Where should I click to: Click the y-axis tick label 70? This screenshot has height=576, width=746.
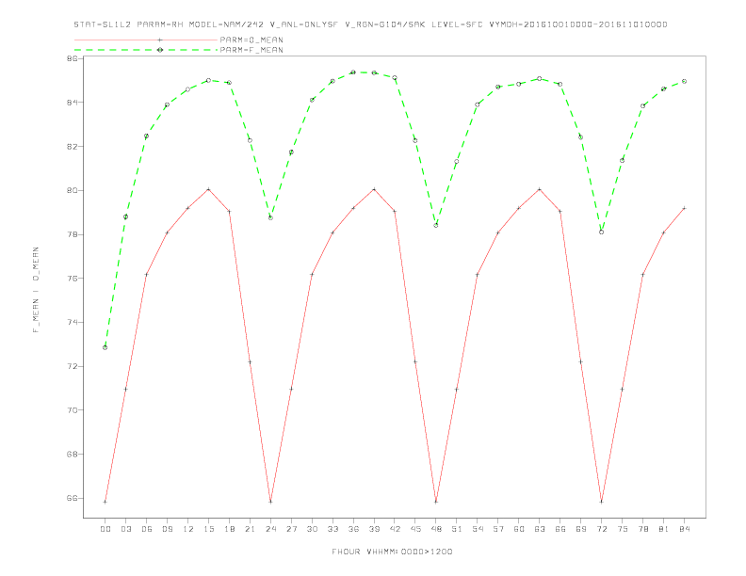click(73, 410)
